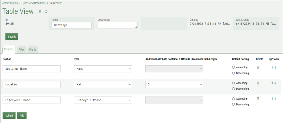This screenshot has width=283, height=123.
Task: Open the Type dropdown showing Path
Action: click(x=103, y=84)
